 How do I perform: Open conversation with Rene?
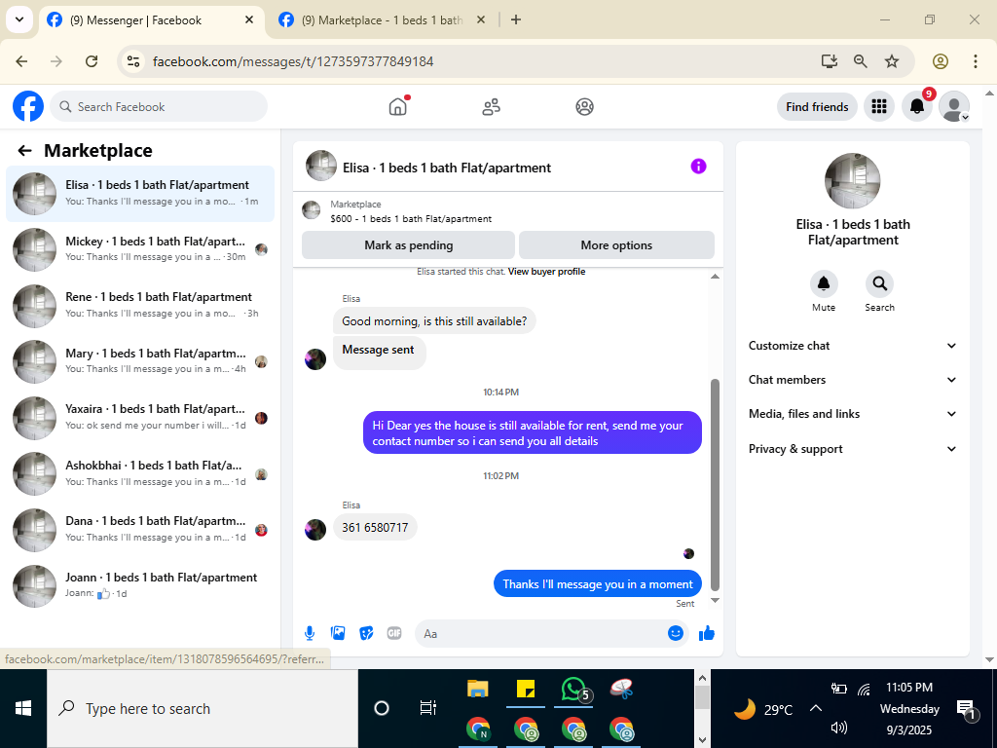tap(140, 305)
